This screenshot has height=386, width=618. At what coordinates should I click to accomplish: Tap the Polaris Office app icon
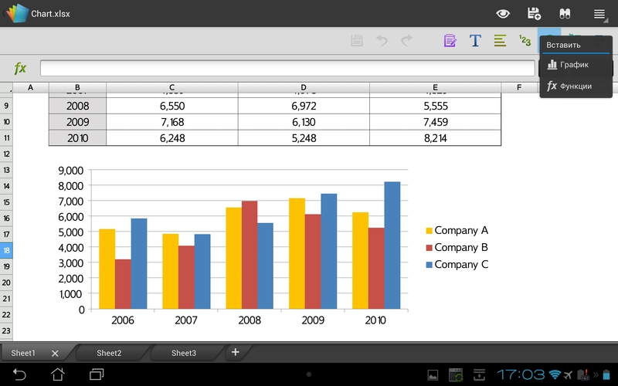pyautogui.click(x=16, y=13)
